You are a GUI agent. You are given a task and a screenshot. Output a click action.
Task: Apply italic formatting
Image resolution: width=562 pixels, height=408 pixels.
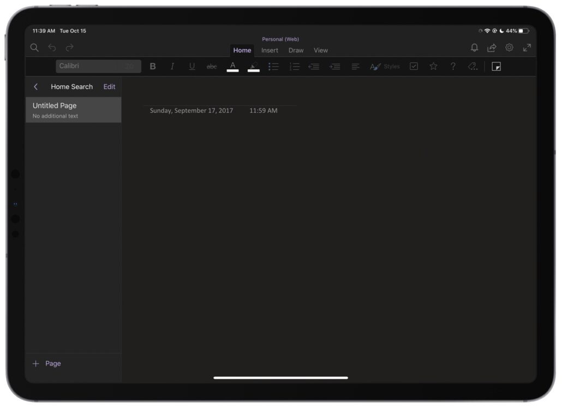172,66
